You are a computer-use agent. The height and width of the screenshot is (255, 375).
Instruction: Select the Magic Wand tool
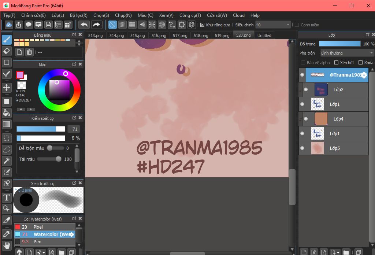tap(7, 161)
